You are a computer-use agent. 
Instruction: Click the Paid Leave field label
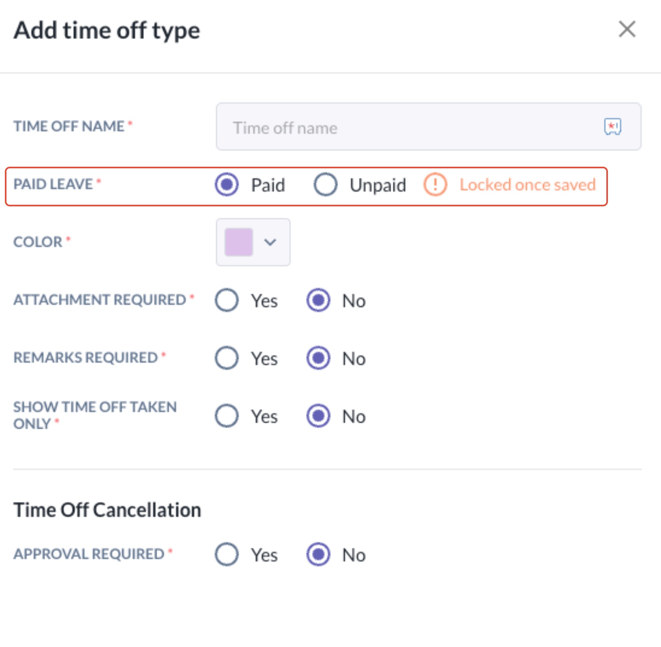[x=53, y=184]
